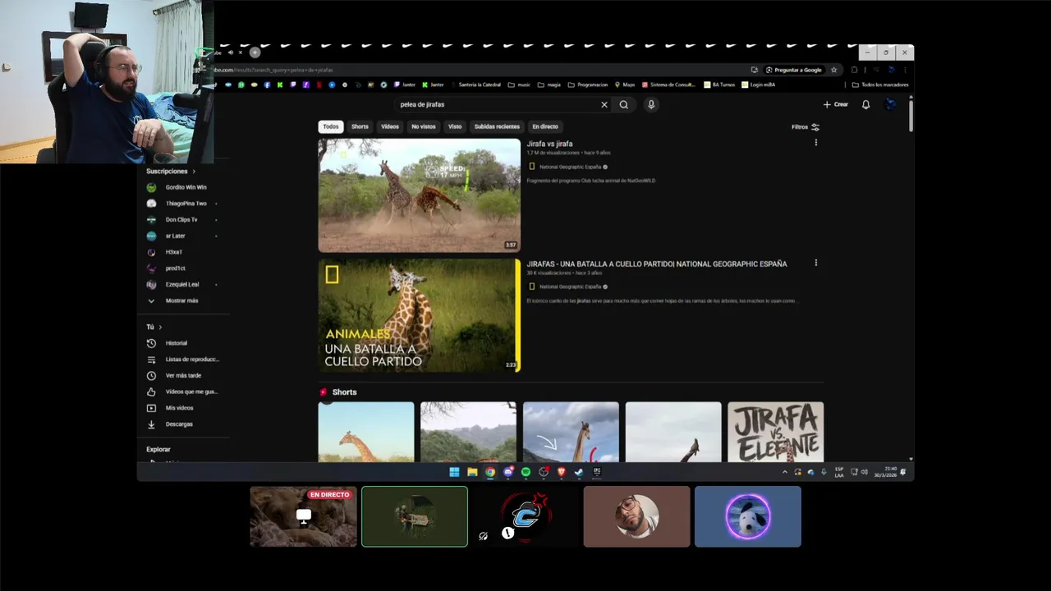Select the Subidas recientes filter chip

click(x=497, y=126)
